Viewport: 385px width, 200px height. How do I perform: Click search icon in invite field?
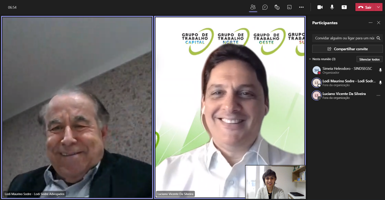tap(378, 38)
